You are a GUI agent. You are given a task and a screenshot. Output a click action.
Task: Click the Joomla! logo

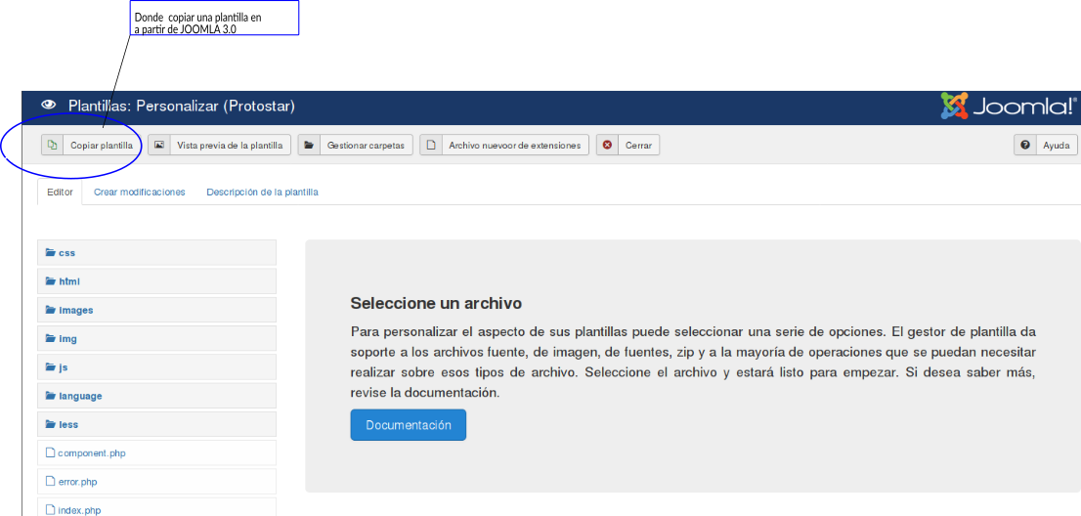click(x=1008, y=107)
